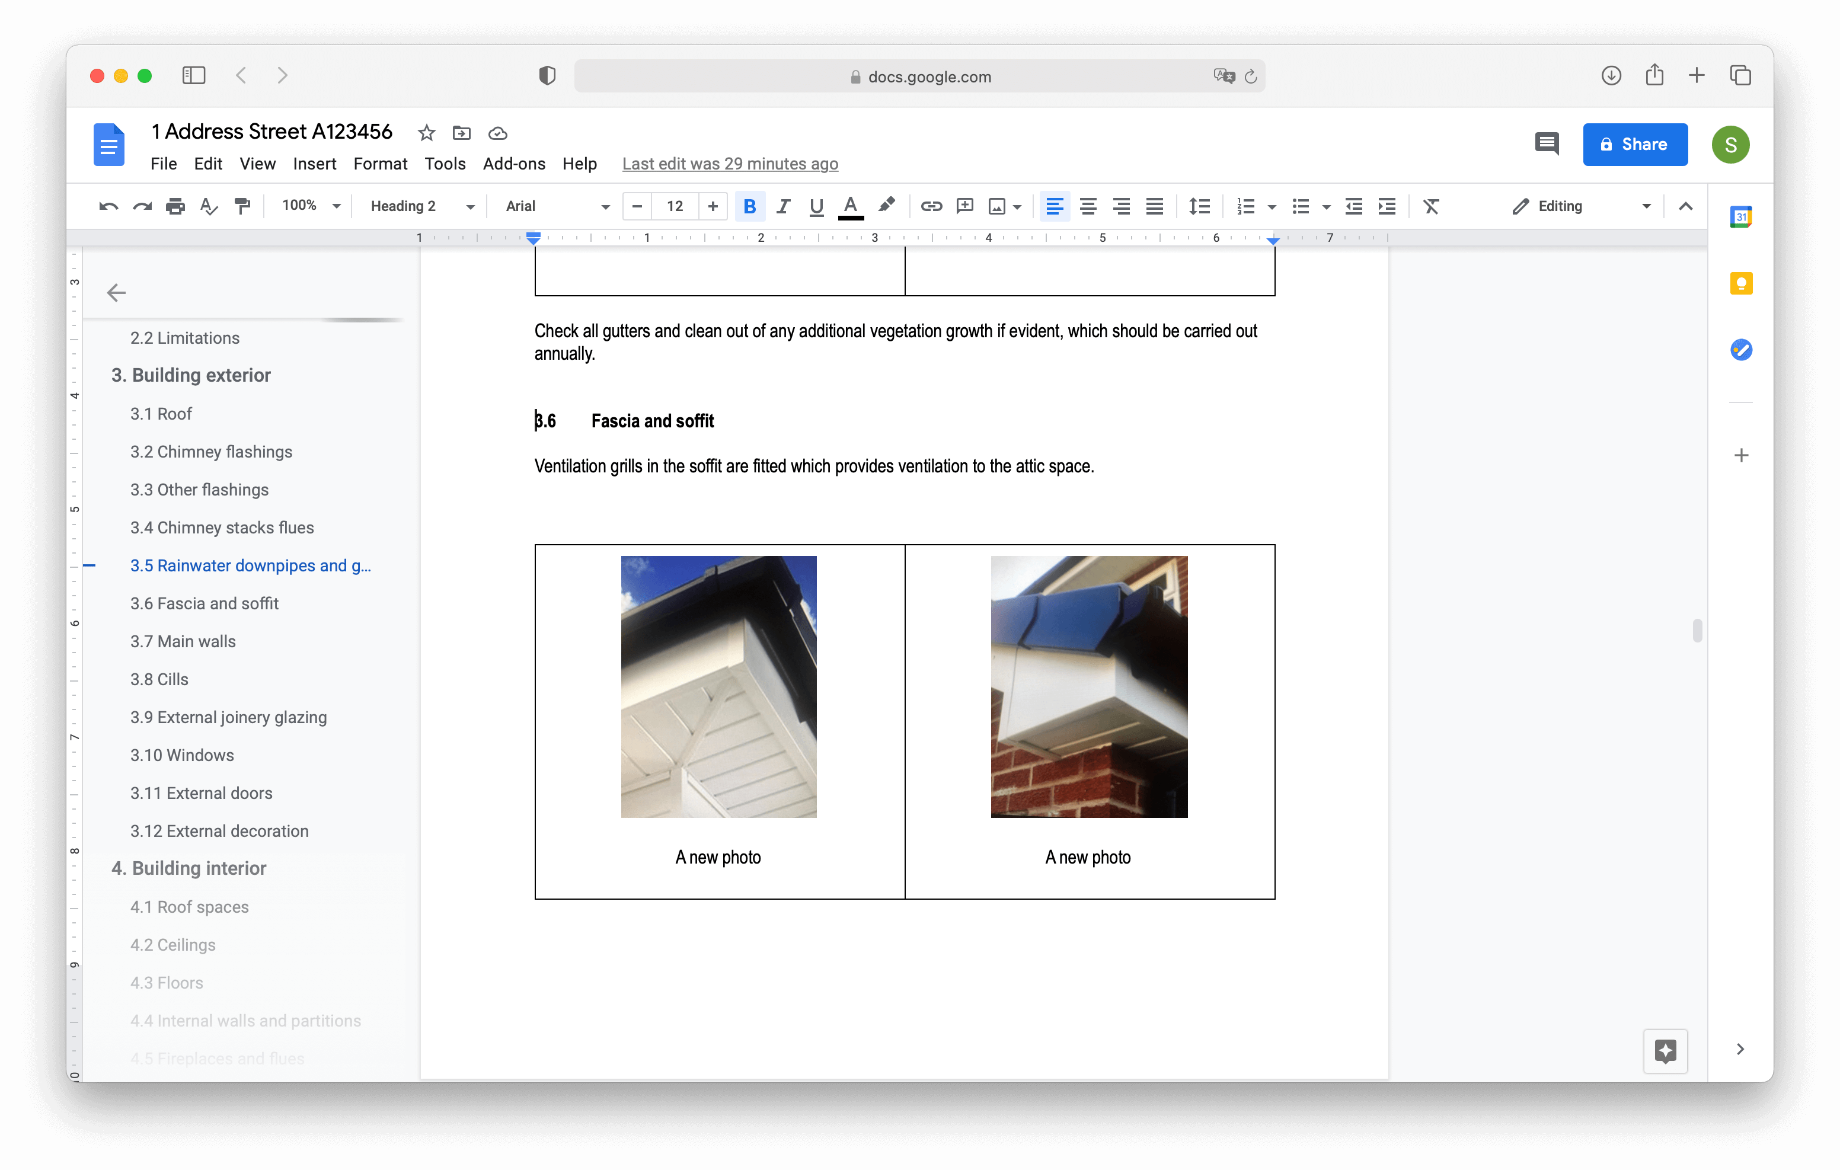The image size is (1840, 1170).
Task: Open the text color picker
Action: (851, 207)
